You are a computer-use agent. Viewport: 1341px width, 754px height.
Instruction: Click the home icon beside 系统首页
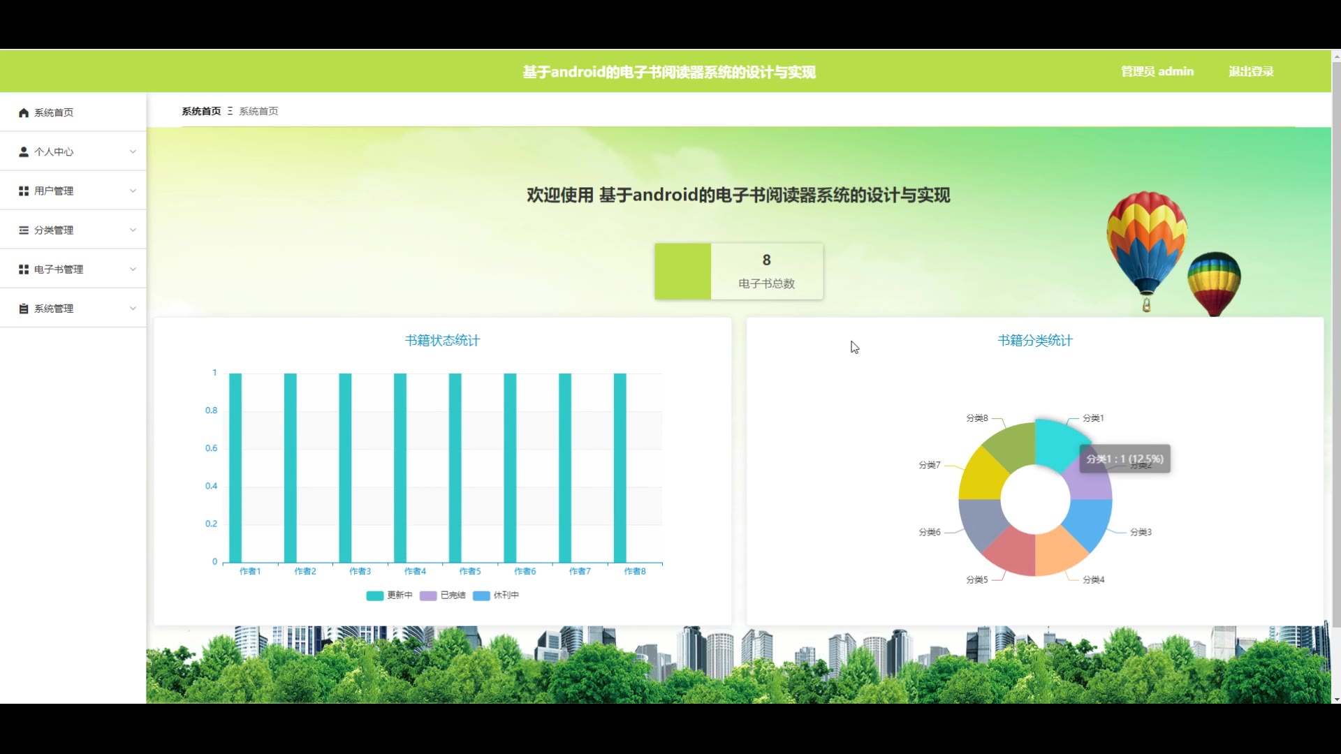click(x=24, y=112)
